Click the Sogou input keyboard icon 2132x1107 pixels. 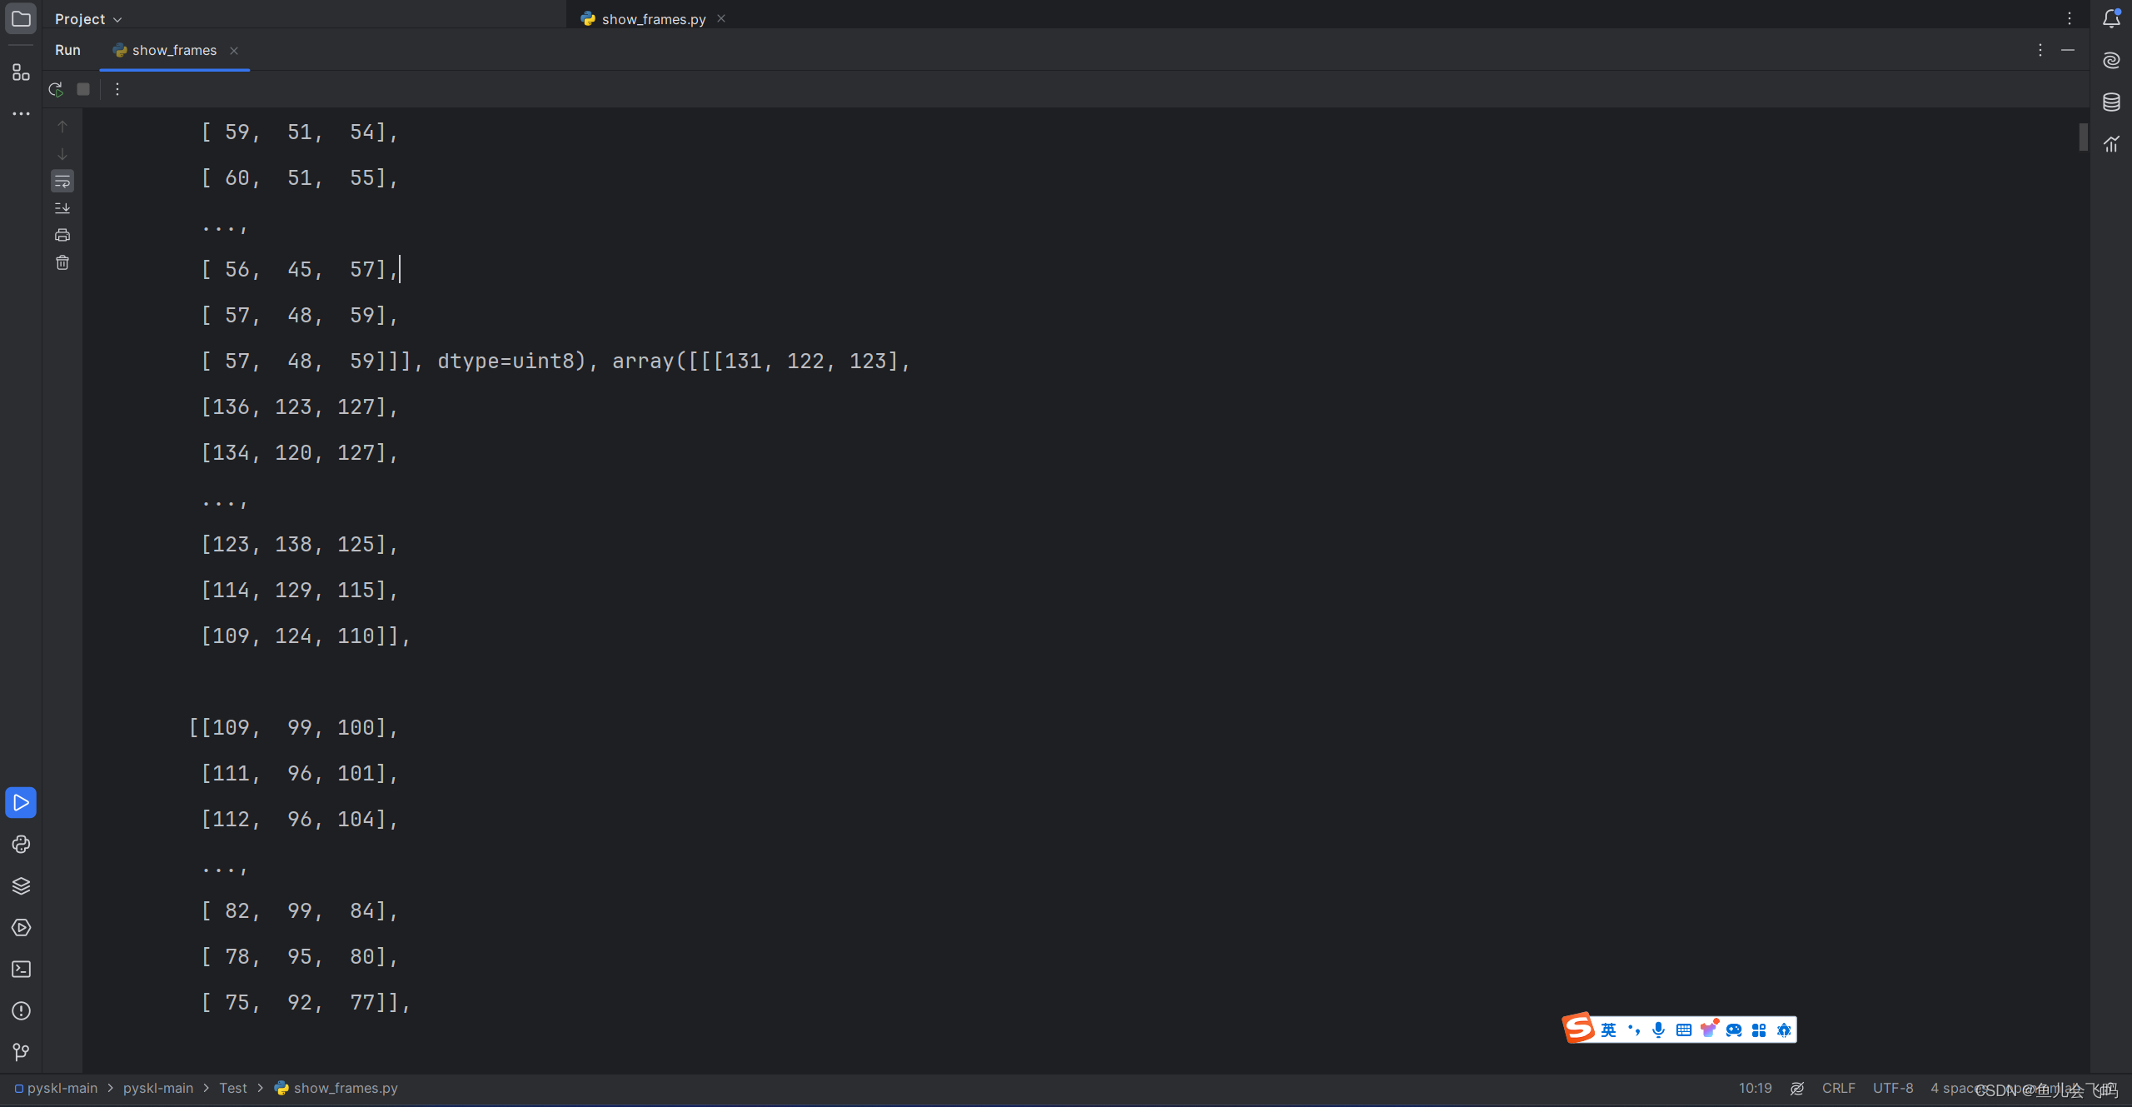pyautogui.click(x=1684, y=1030)
